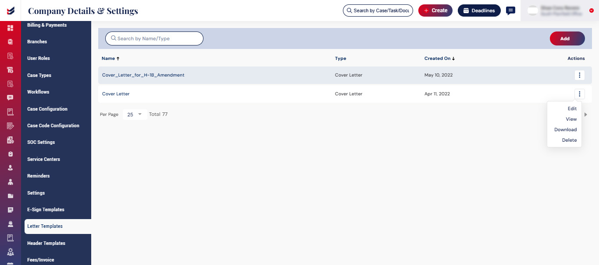Click the Company Details & Settings title
Viewport: 599px width, 265px height.
pos(83,10)
